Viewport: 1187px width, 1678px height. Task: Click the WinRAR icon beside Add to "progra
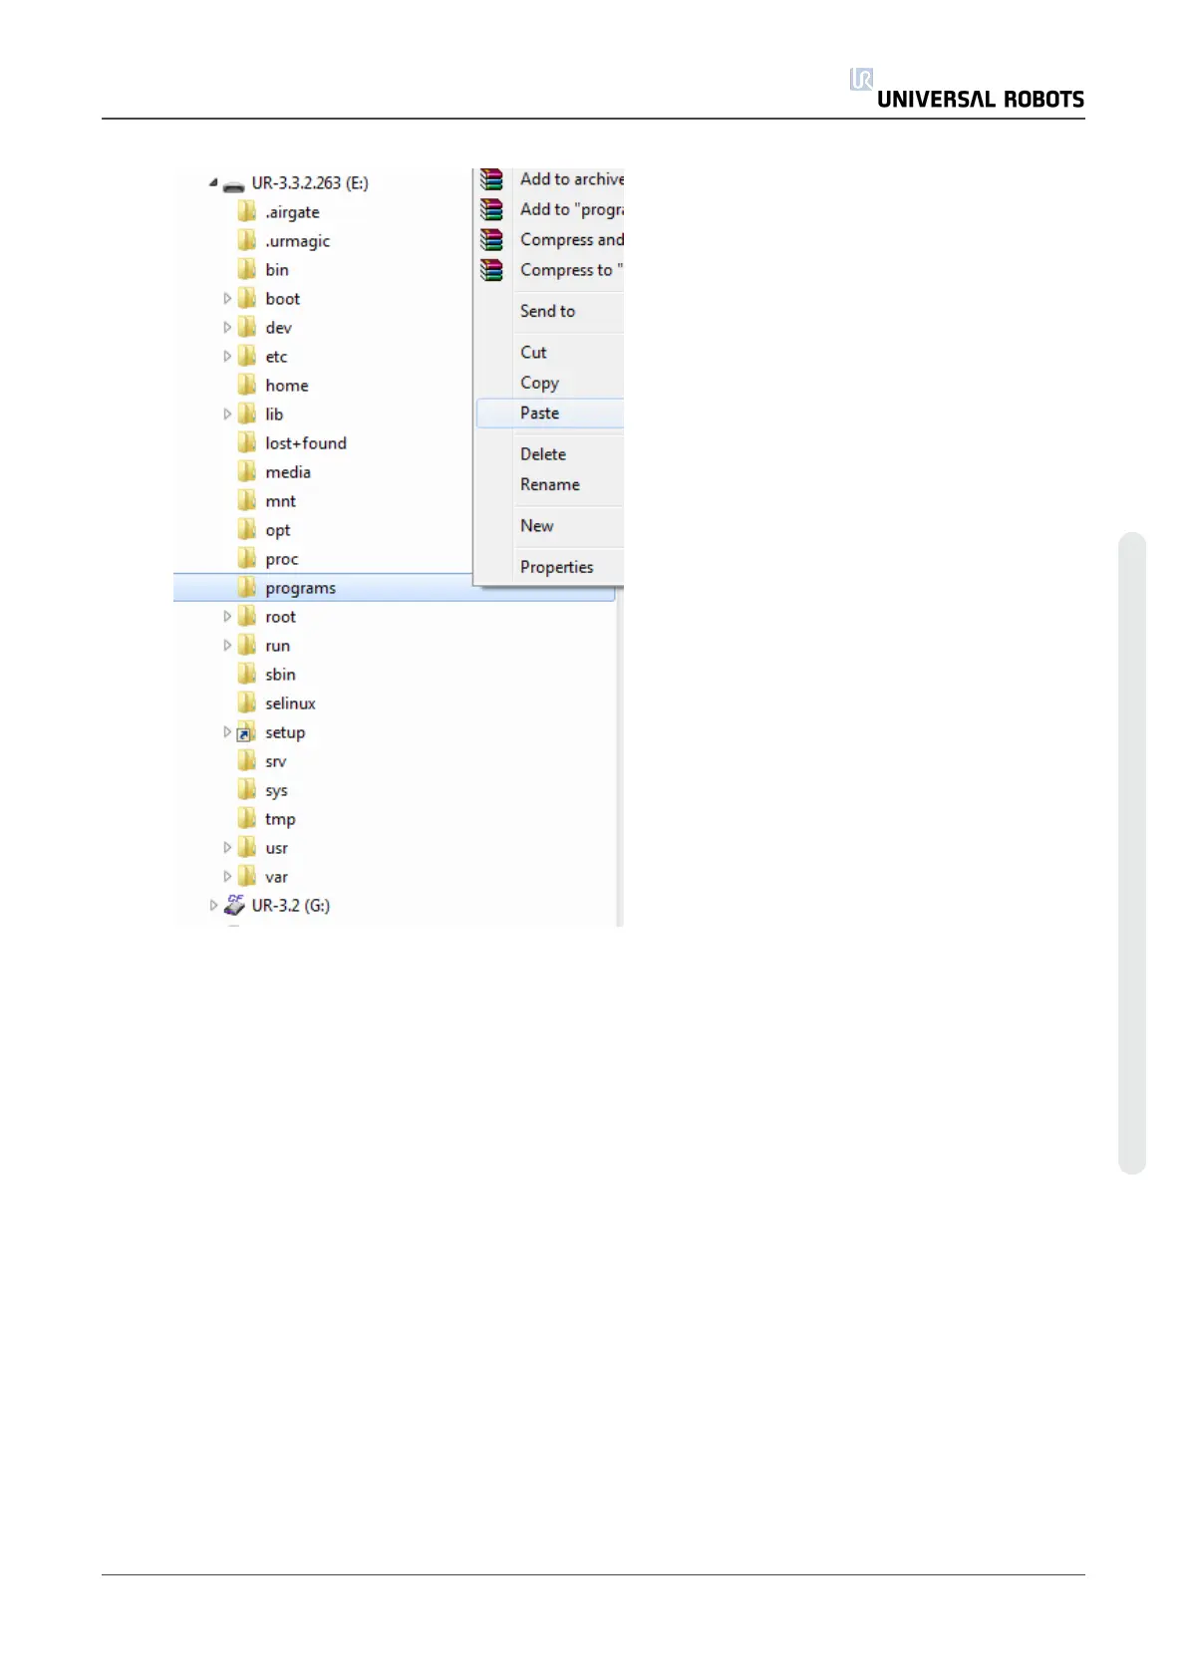491,209
